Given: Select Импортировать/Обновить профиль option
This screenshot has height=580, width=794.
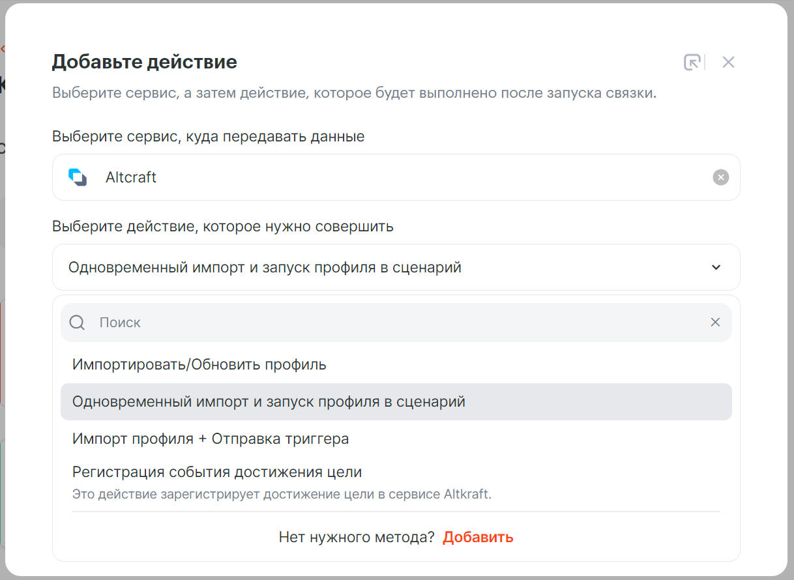Looking at the screenshot, I should (x=396, y=364).
